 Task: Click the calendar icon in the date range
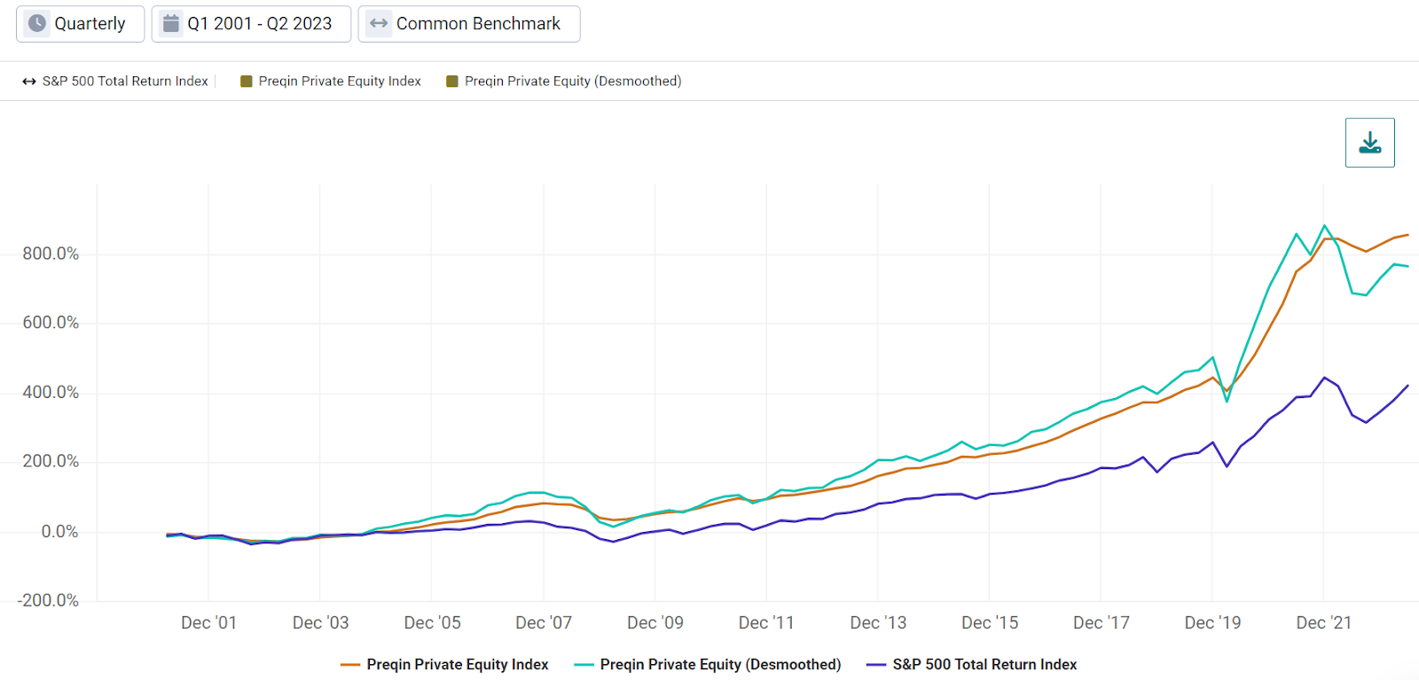171,23
